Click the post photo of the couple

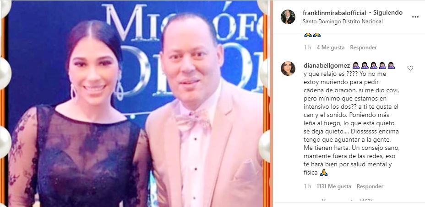pyautogui.click(x=135, y=104)
